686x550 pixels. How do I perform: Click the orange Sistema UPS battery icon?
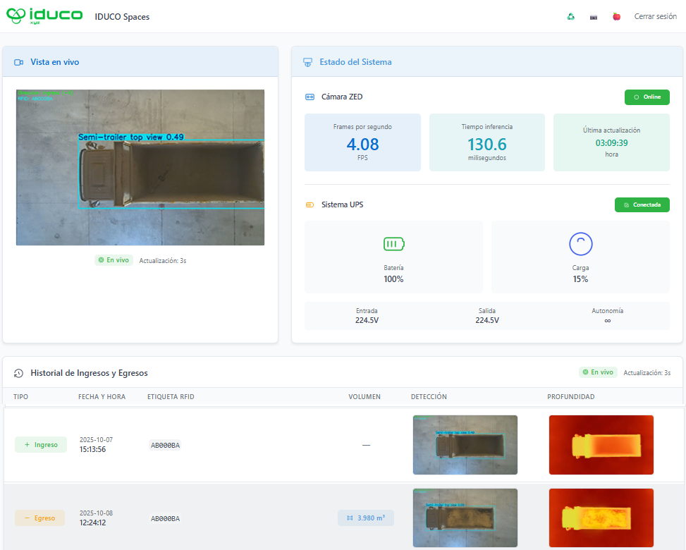tap(310, 205)
